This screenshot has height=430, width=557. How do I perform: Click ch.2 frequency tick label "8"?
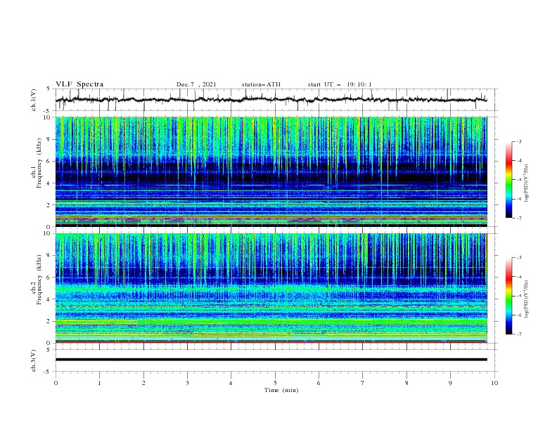click(49, 256)
